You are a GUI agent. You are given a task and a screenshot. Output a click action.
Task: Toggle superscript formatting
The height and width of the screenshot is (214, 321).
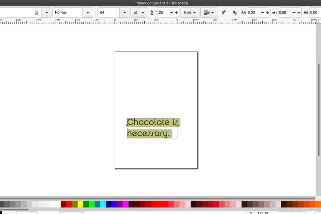pyautogui.click(x=224, y=12)
